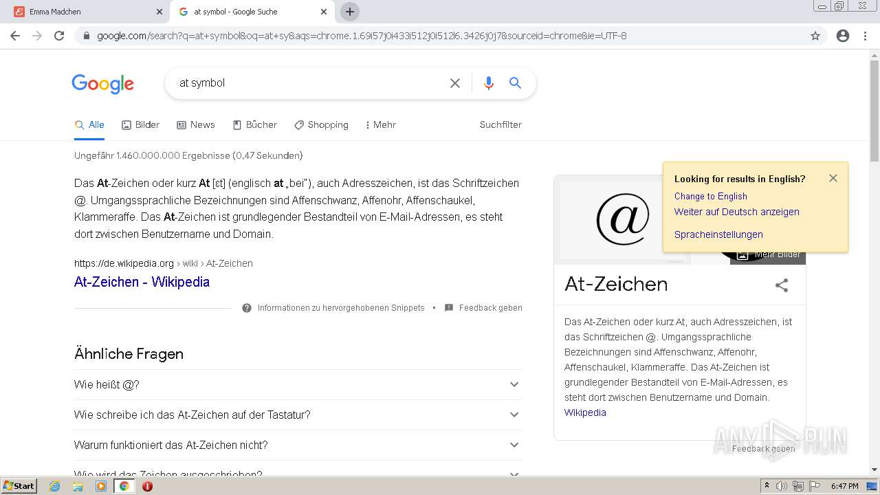Click de.wikipedia.org breadcrumb URL
Viewport: 880px width, 495px height.
click(x=124, y=264)
